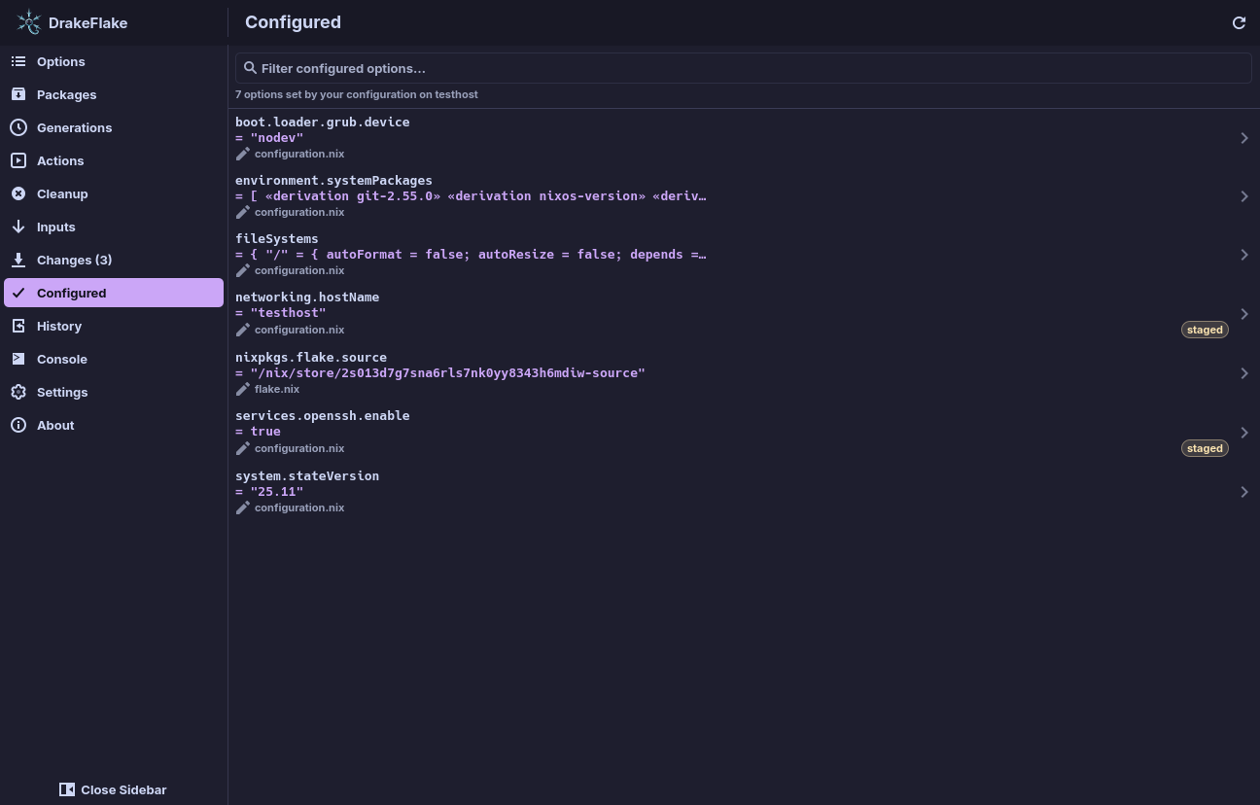The width and height of the screenshot is (1260, 805).
Task: Click the Close Sidebar button
Action: 113,789
